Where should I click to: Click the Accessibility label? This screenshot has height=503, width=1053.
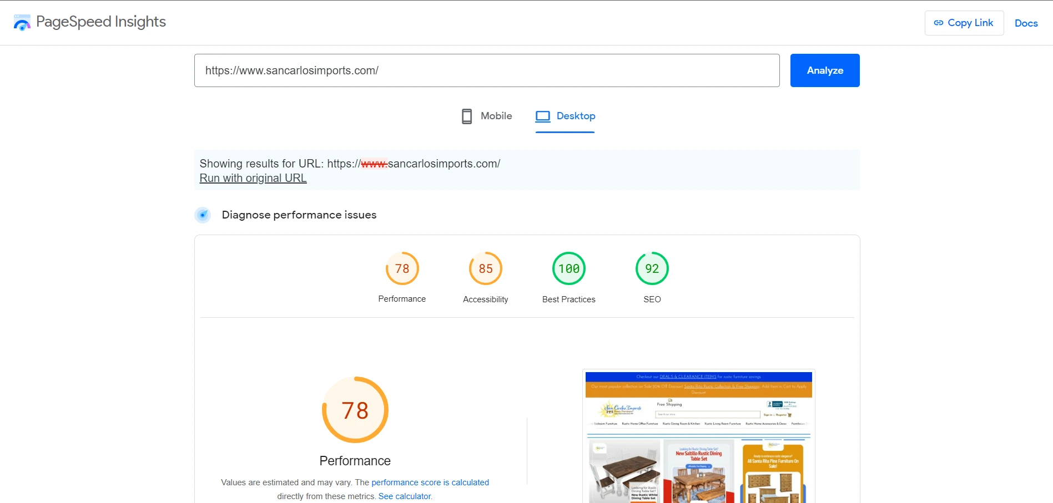[x=486, y=299]
